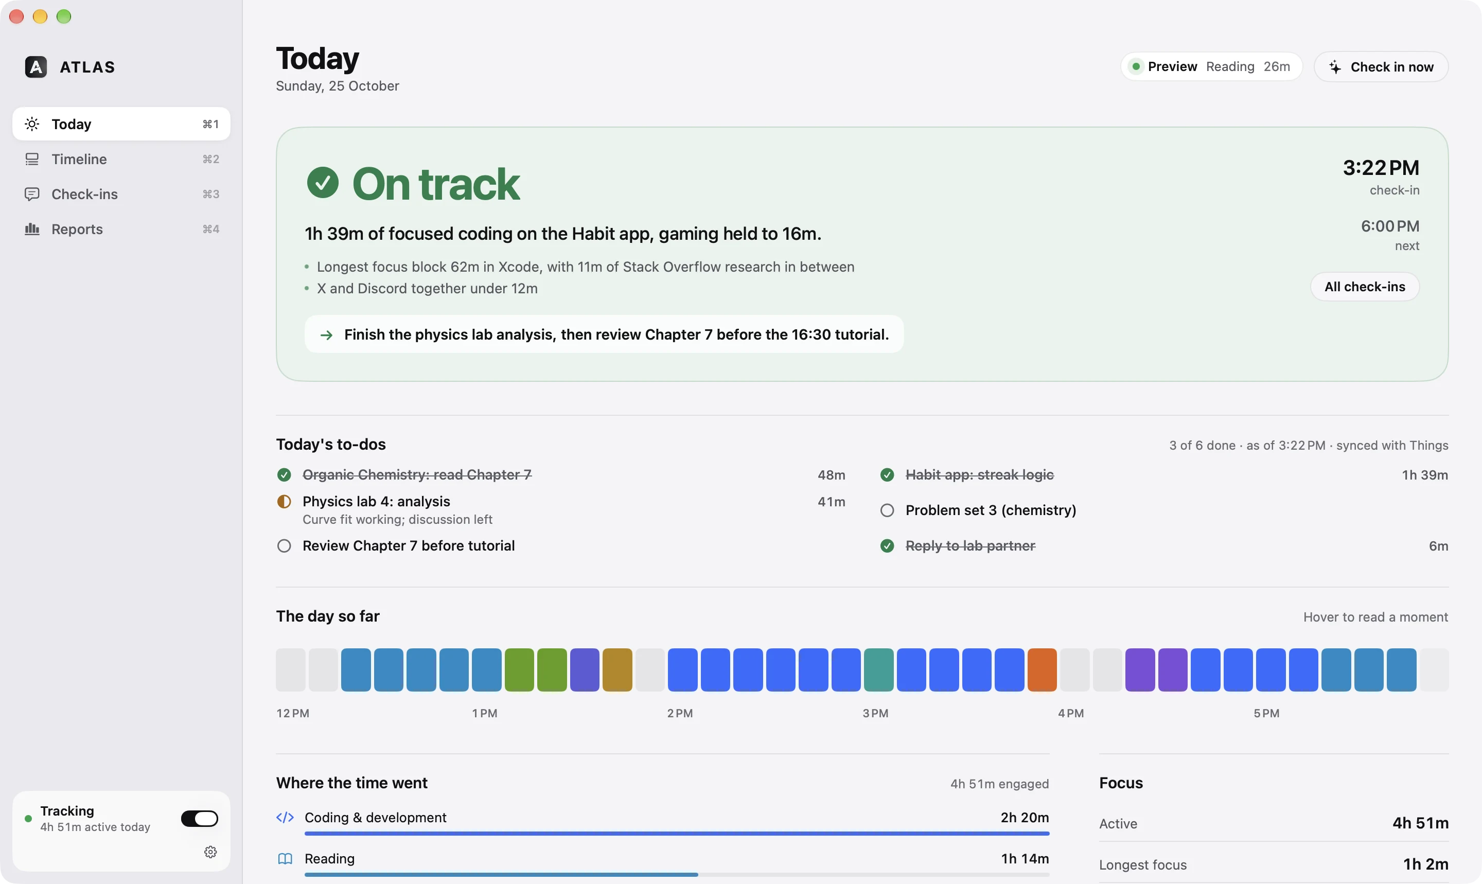
Task: Click the 6:00 PM next check-in time
Action: pyautogui.click(x=1390, y=226)
